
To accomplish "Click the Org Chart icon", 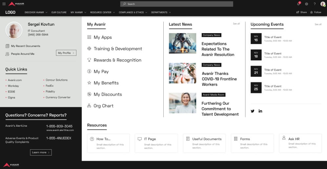I will [89, 106].
